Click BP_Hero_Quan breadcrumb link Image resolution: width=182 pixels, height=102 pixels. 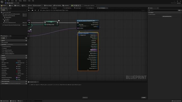coord(45,10)
